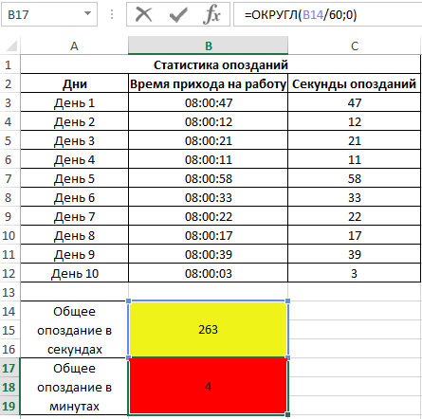Select time cell 08:00:39
This screenshot has width=422, height=419.
pyautogui.click(x=208, y=254)
